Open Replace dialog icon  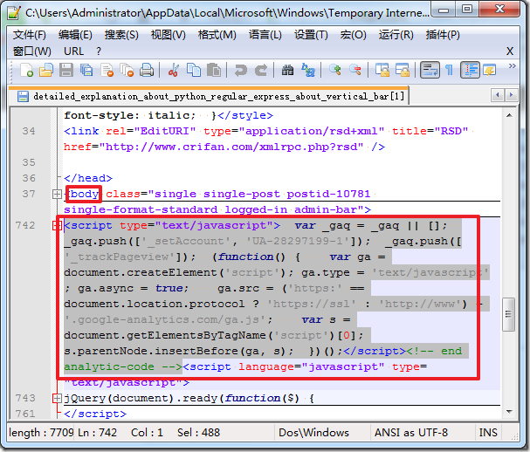(x=308, y=71)
